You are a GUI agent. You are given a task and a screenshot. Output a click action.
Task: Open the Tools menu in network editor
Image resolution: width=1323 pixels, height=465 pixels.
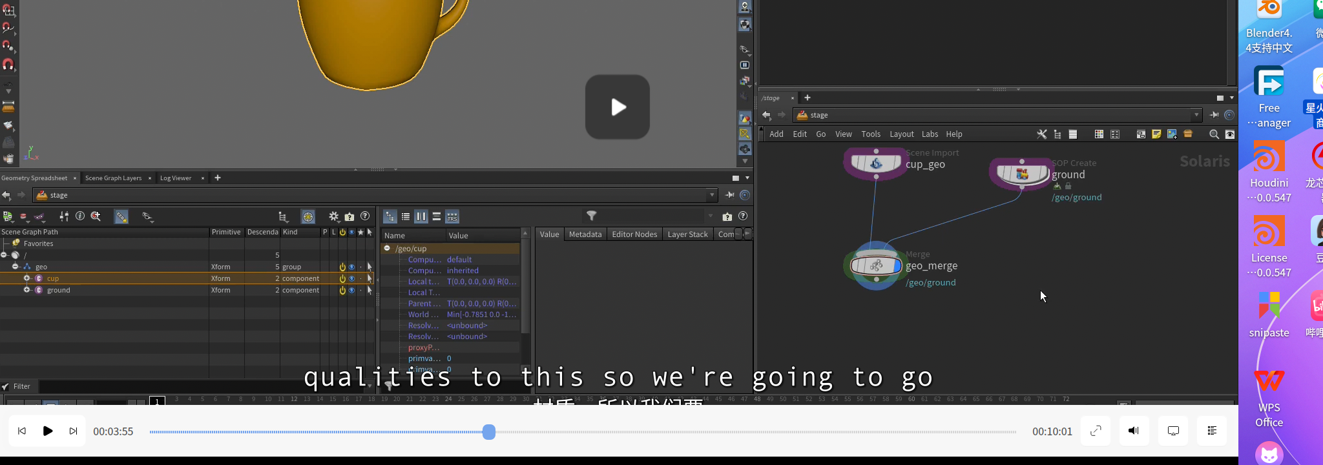[870, 134]
